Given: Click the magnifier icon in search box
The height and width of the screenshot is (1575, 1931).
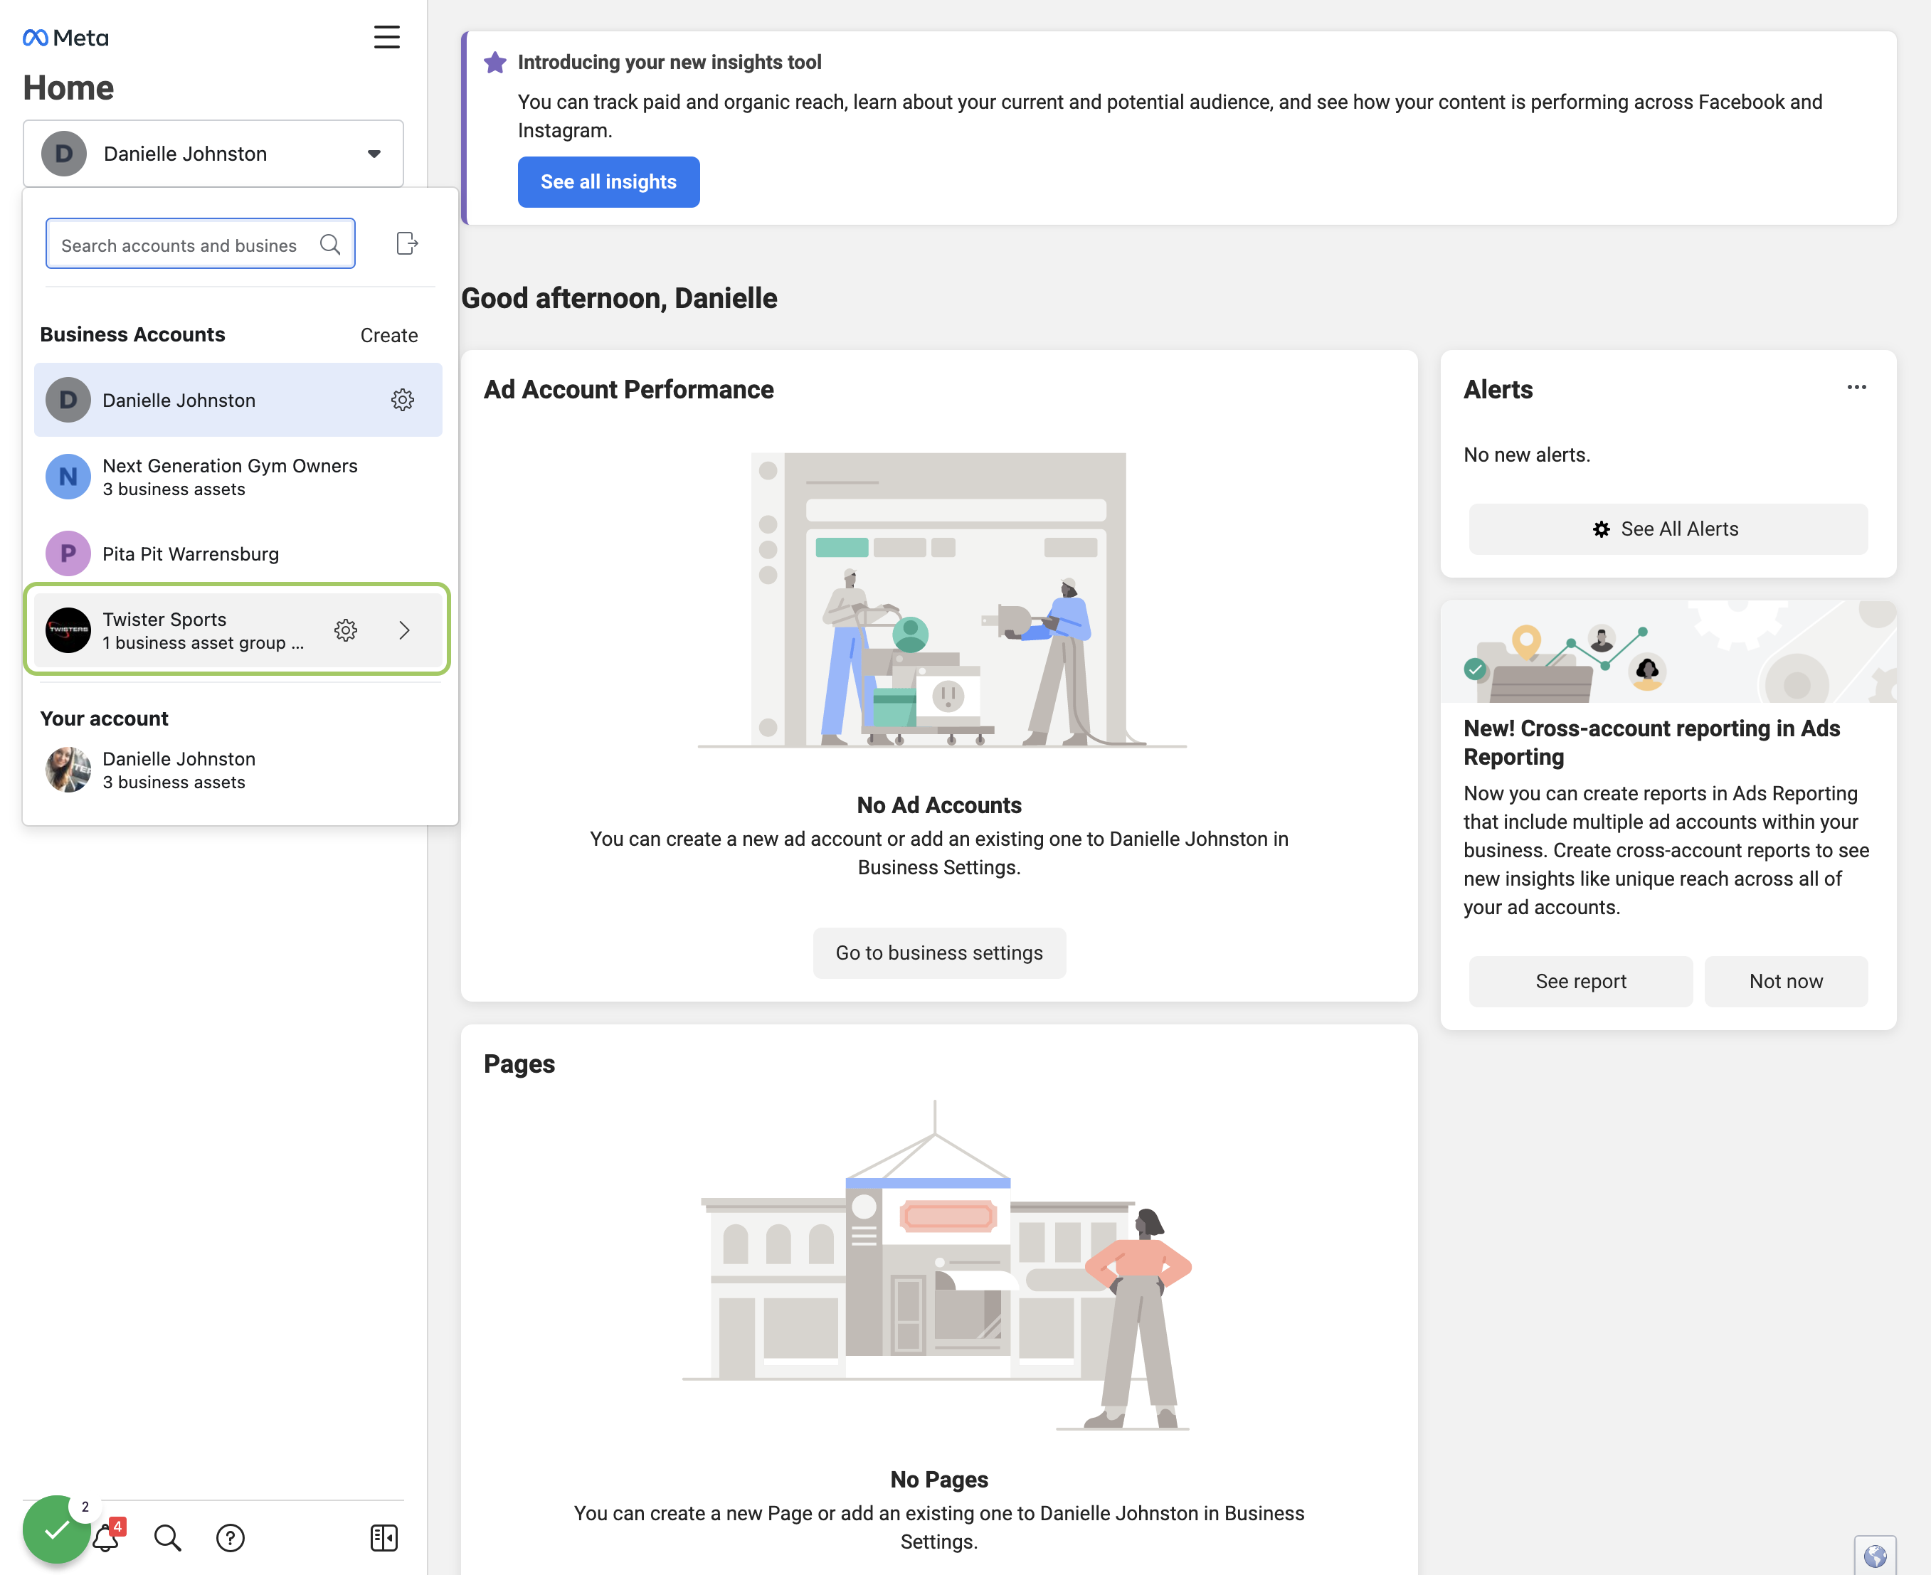Looking at the screenshot, I should tap(330, 245).
